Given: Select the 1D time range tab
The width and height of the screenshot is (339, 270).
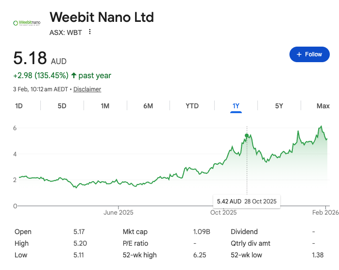Looking at the screenshot, I should (19, 106).
